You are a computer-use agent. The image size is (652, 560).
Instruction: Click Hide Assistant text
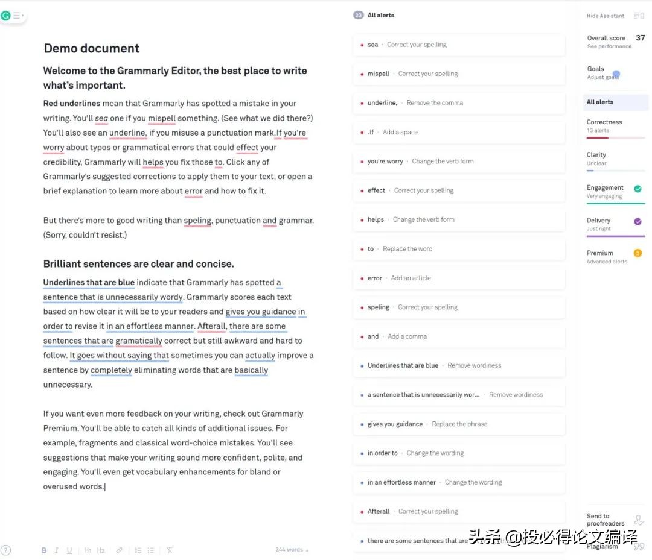(605, 16)
